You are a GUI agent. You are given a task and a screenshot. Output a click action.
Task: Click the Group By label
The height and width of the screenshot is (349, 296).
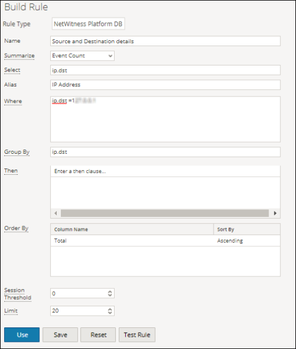pyautogui.click(x=17, y=152)
